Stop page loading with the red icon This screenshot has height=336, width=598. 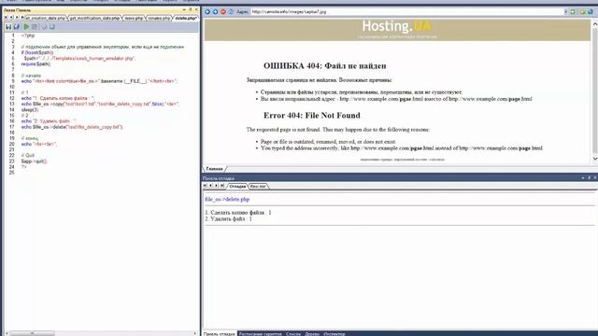point(223,12)
